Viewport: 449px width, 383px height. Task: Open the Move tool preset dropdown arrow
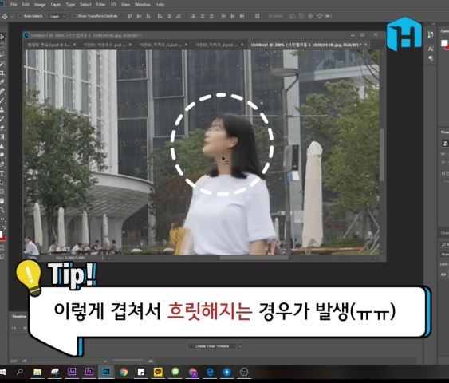tap(12, 17)
